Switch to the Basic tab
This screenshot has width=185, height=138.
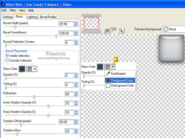point(19,16)
